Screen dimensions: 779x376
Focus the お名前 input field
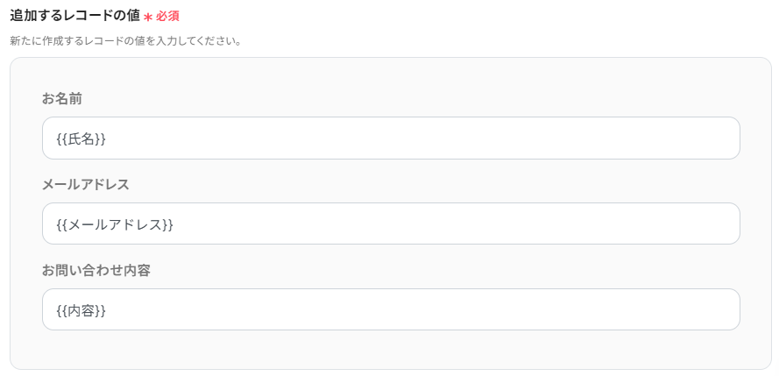click(391, 138)
